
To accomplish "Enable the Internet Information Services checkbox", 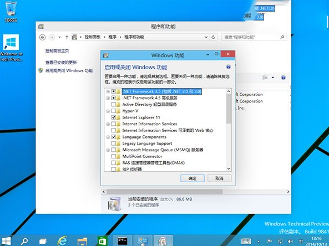I will (114, 124).
